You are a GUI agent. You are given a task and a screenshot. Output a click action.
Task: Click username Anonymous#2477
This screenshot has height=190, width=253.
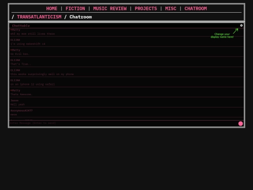[x=22, y=111]
